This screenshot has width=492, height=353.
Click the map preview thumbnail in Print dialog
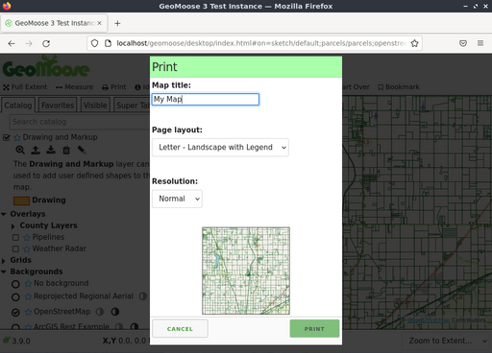(x=246, y=271)
